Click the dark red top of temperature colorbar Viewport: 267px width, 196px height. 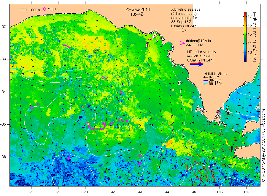click(245, 13)
